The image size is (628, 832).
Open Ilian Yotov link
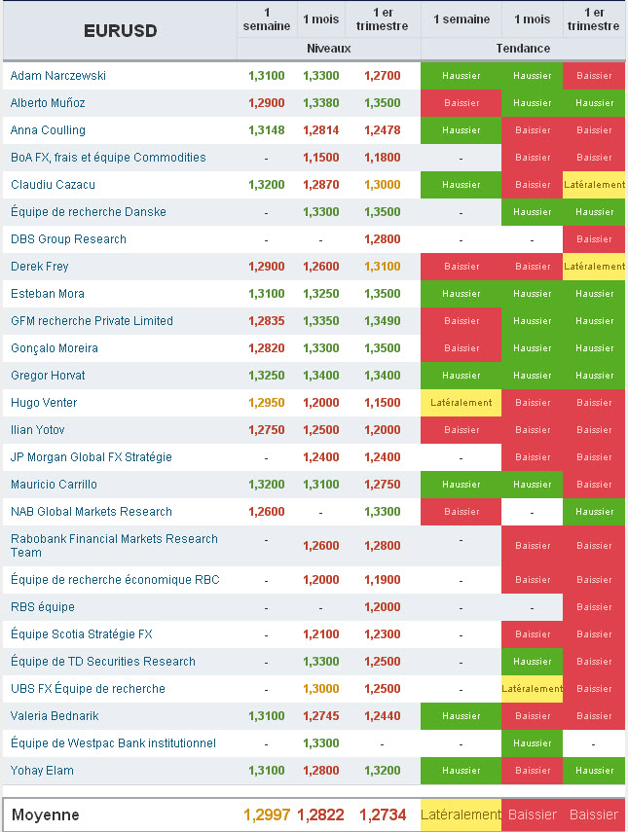click(x=37, y=430)
